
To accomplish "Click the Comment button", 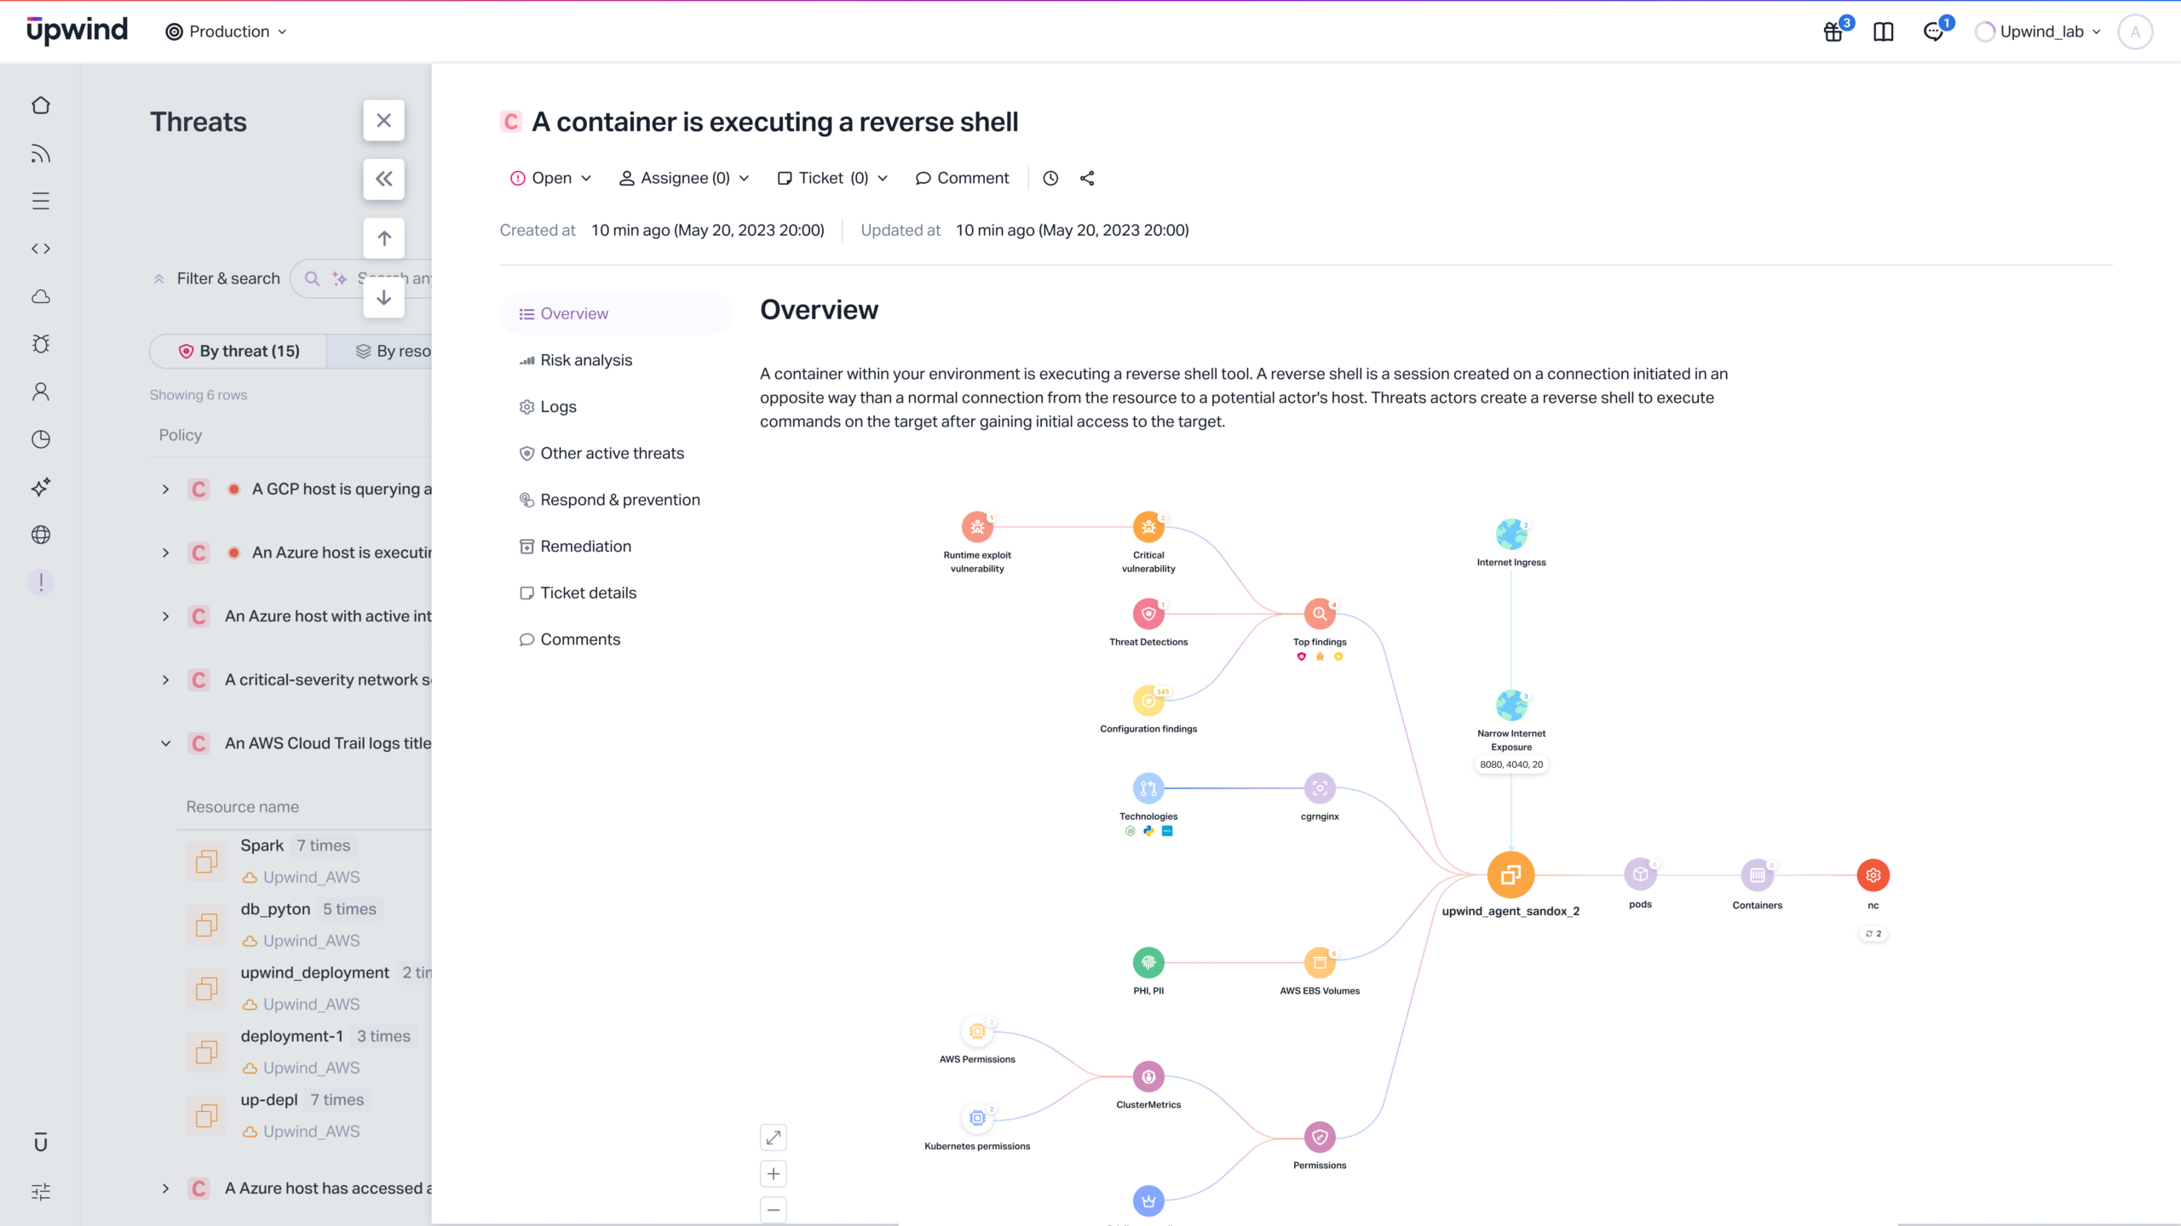I will [962, 178].
